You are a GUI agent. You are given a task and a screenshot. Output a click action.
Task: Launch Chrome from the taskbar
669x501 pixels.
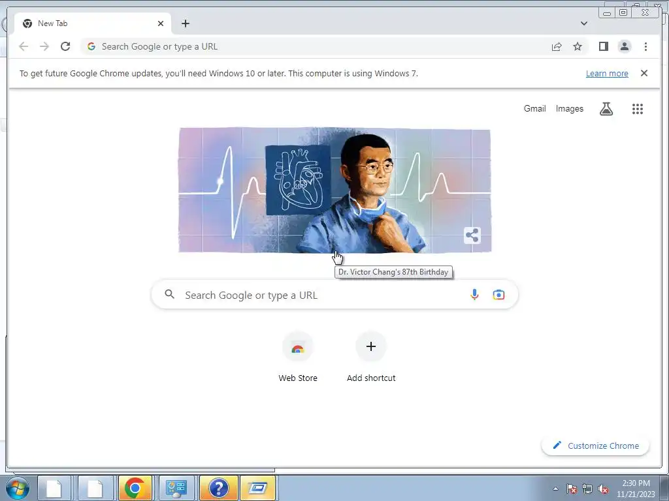tap(135, 488)
